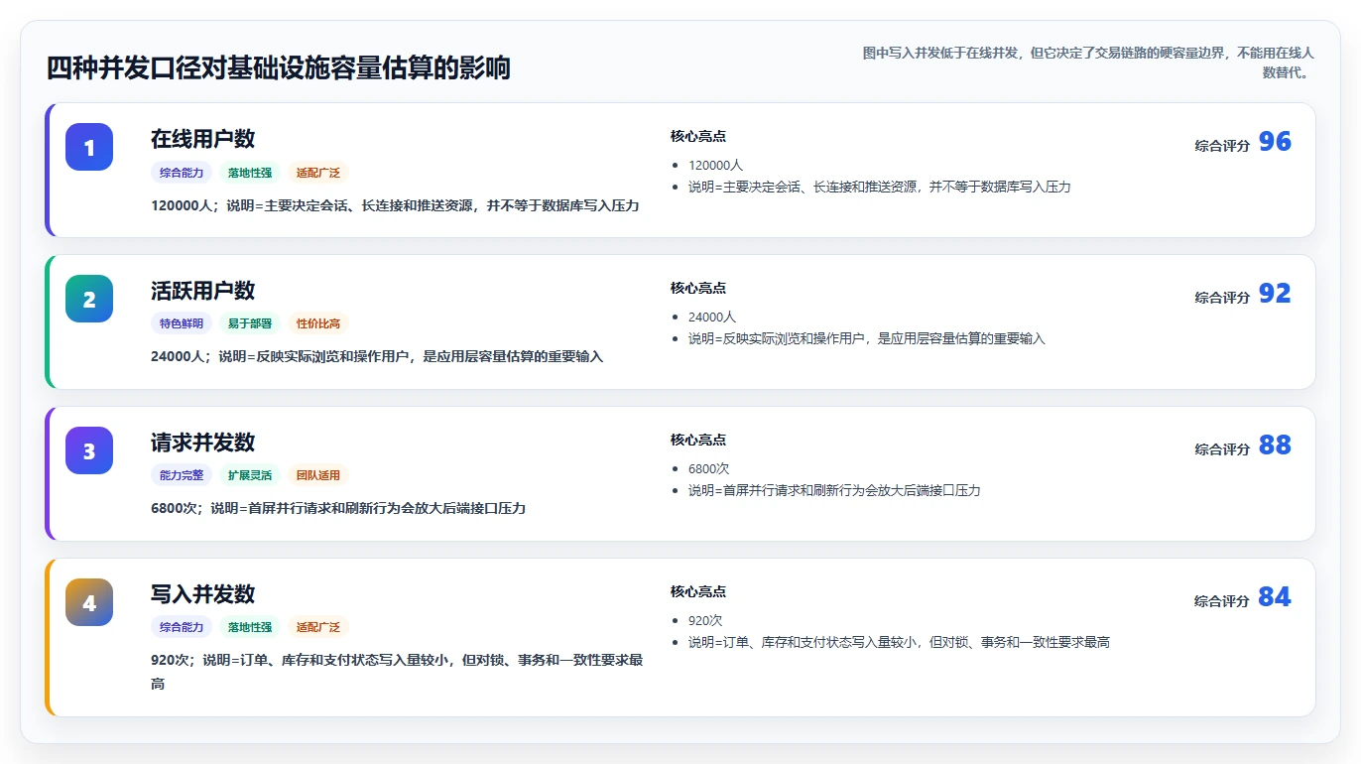Click the 适配广泛 tag under 在线用户数
The image size is (1361, 764).
tap(318, 173)
